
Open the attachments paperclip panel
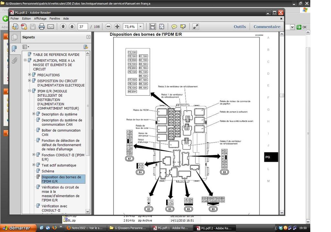tap(14, 61)
